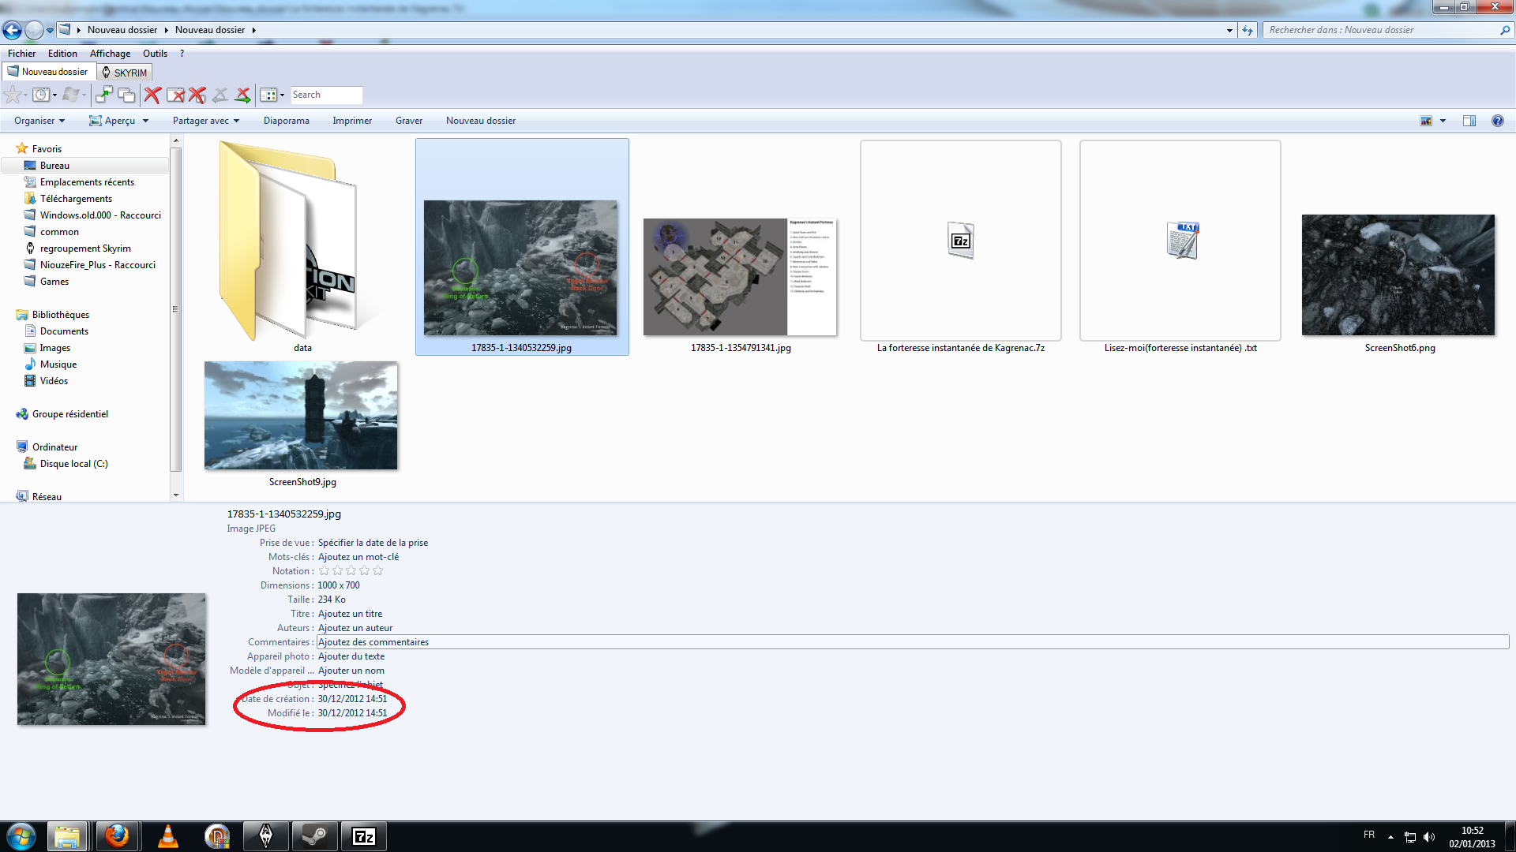Open VLC media player from taskbar
Image resolution: width=1516 pixels, height=852 pixels.
click(167, 836)
